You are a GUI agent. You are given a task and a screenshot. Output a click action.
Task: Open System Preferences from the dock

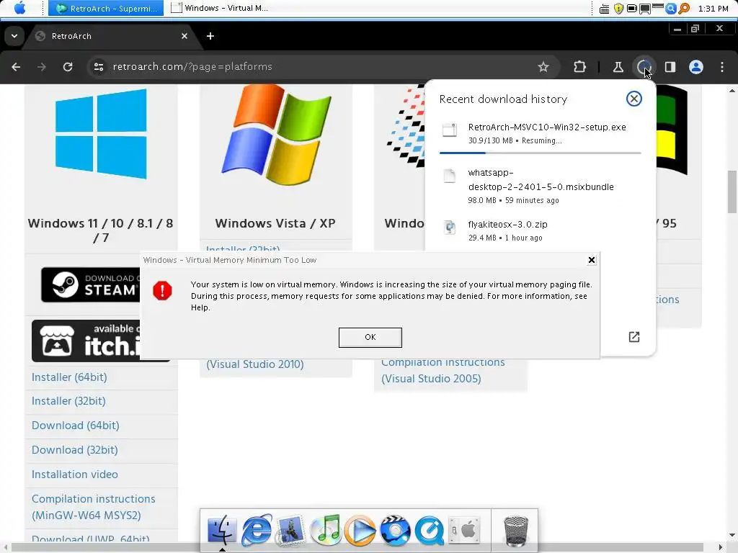(x=464, y=530)
